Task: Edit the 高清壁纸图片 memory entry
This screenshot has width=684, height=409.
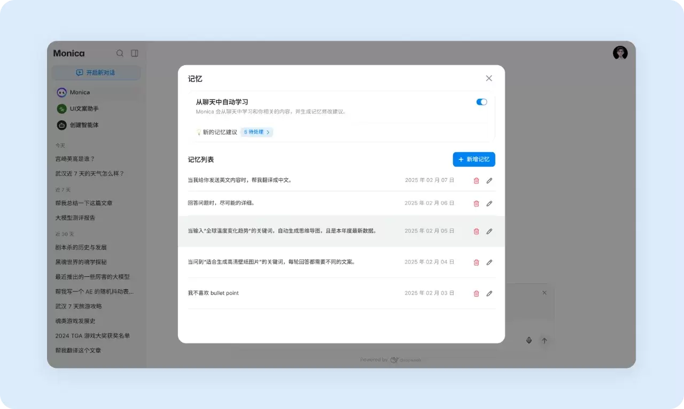Action: tap(489, 263)
